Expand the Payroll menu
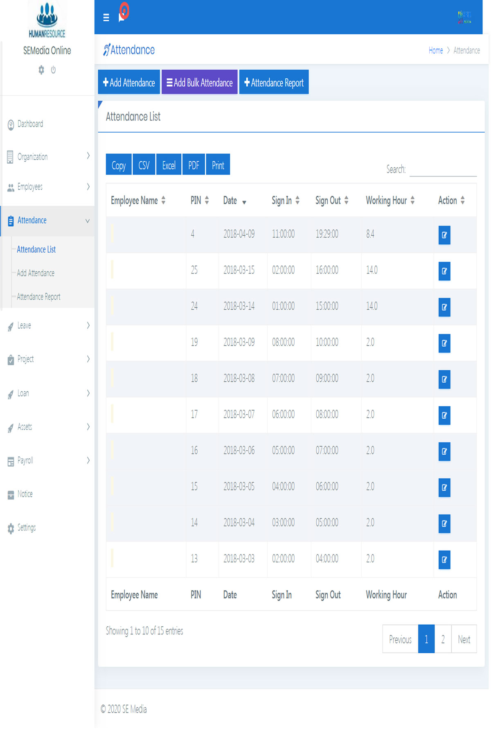Viewport: 491px width, 729px height. [x=47, y=461]
